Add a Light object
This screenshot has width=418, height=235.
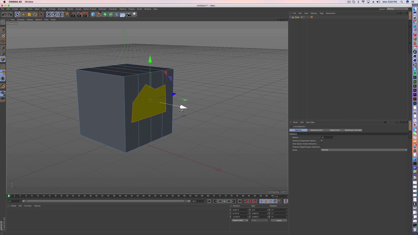click(134, 14)
